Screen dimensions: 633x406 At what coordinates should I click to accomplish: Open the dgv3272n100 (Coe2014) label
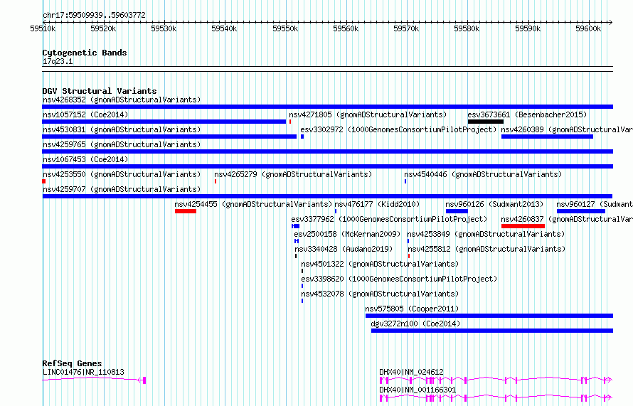pyautogui.click(x=415, y=324)
